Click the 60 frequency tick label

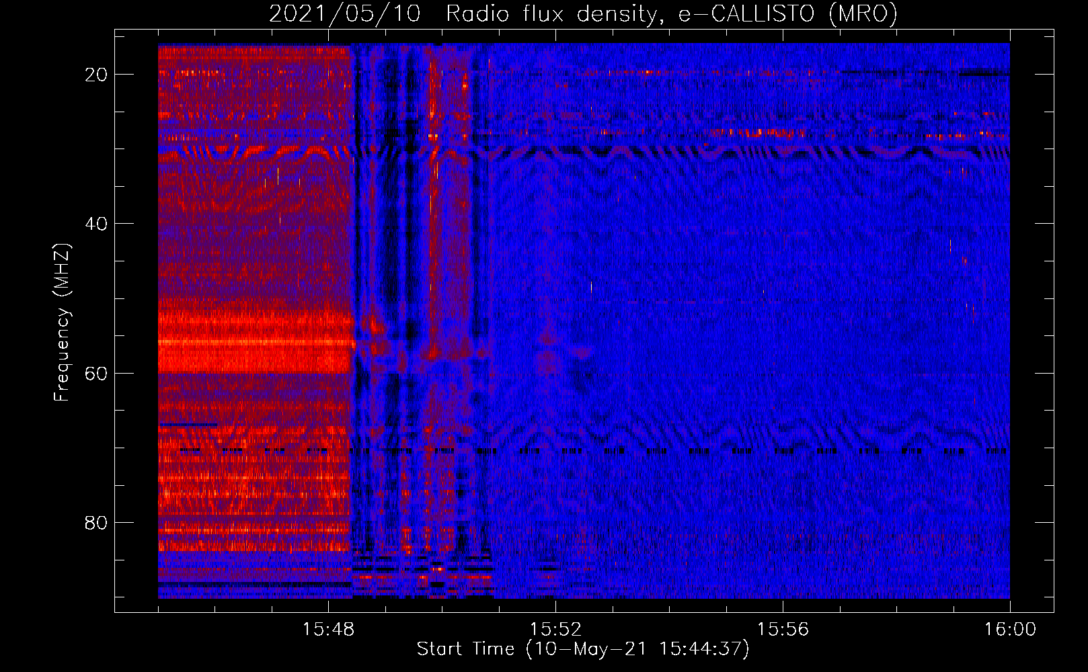pos(96,374)
